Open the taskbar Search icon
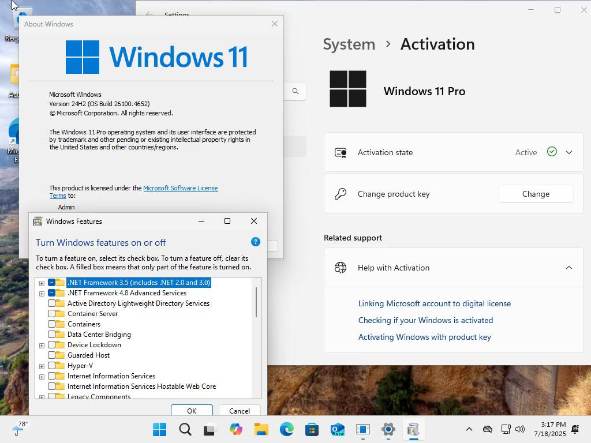The height and width of the screenshot is (443, 591). [x=185, y=429]
